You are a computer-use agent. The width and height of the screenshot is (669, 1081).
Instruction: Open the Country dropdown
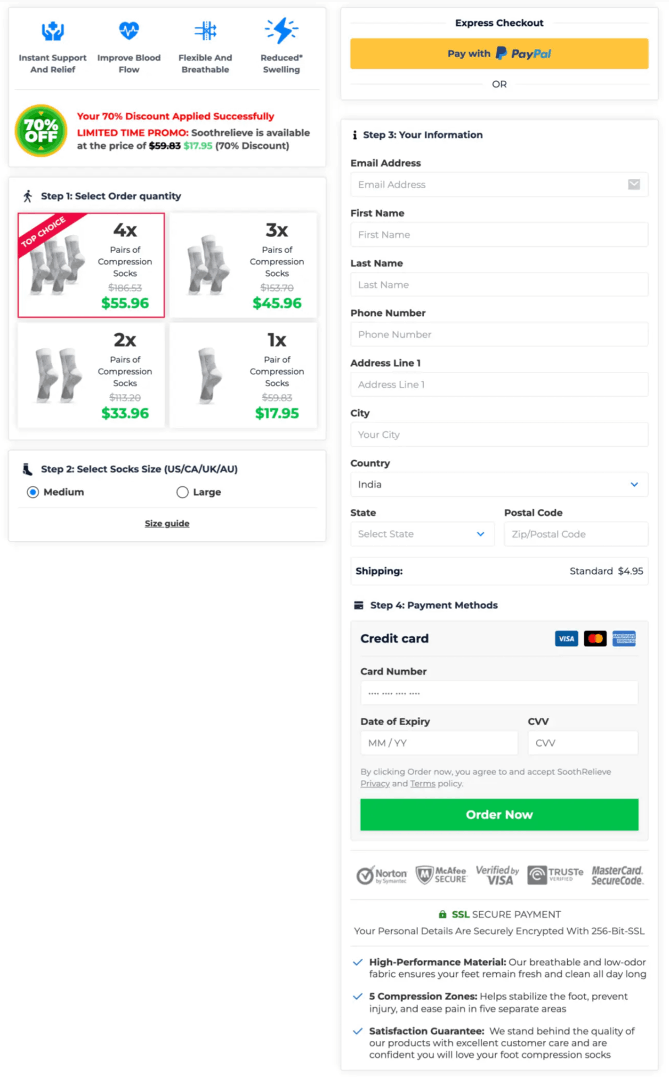[x=498, y=484]
